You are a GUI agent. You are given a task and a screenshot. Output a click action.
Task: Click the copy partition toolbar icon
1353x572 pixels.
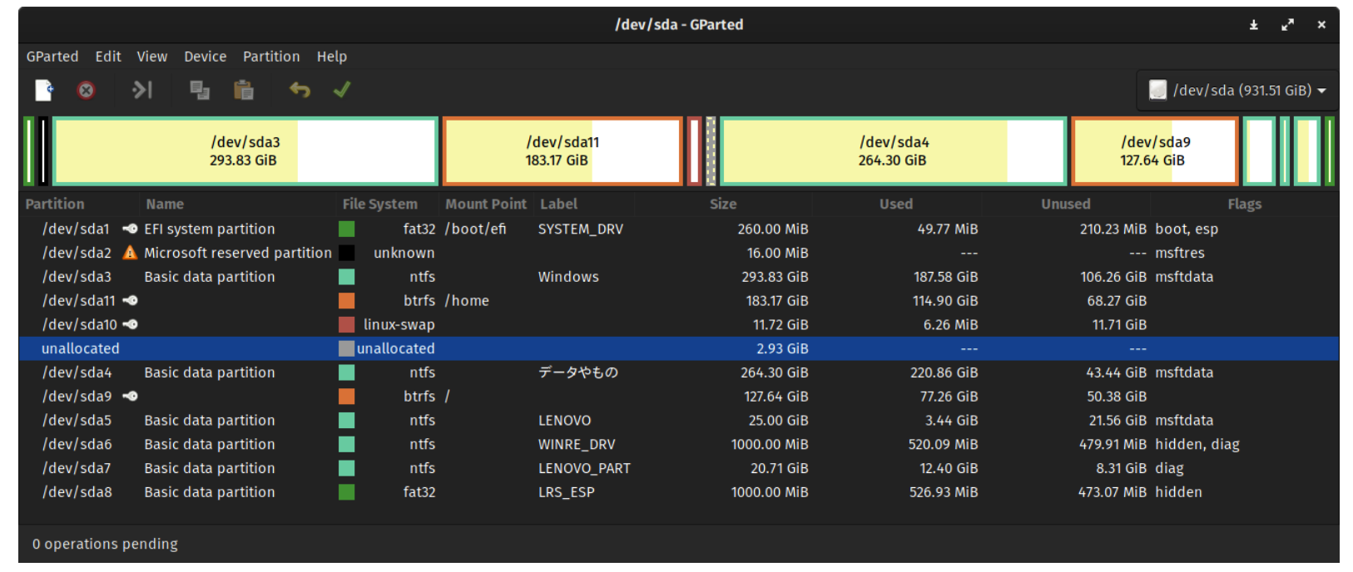coord(200,90)
